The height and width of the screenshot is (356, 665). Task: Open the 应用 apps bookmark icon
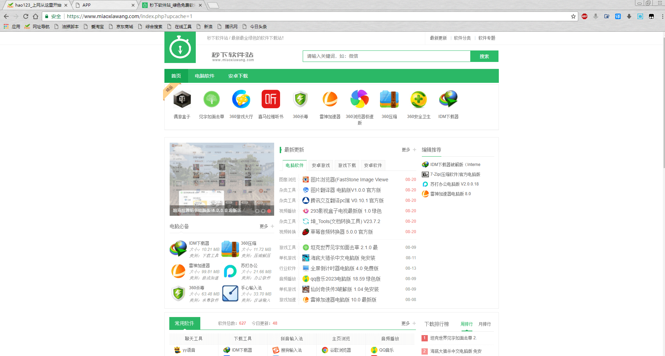[6, 26]
